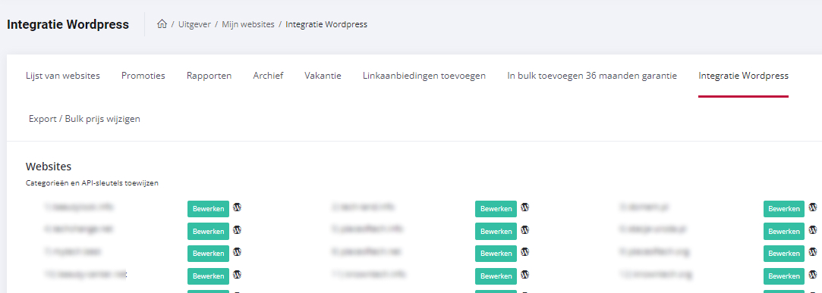Click Integratie Wordpress in the breadcrumb
Screen dimensions: 822x293
[x=326, y=24]
